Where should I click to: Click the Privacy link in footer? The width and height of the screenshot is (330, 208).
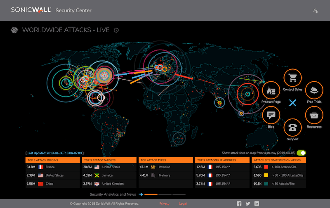(164, 203)
